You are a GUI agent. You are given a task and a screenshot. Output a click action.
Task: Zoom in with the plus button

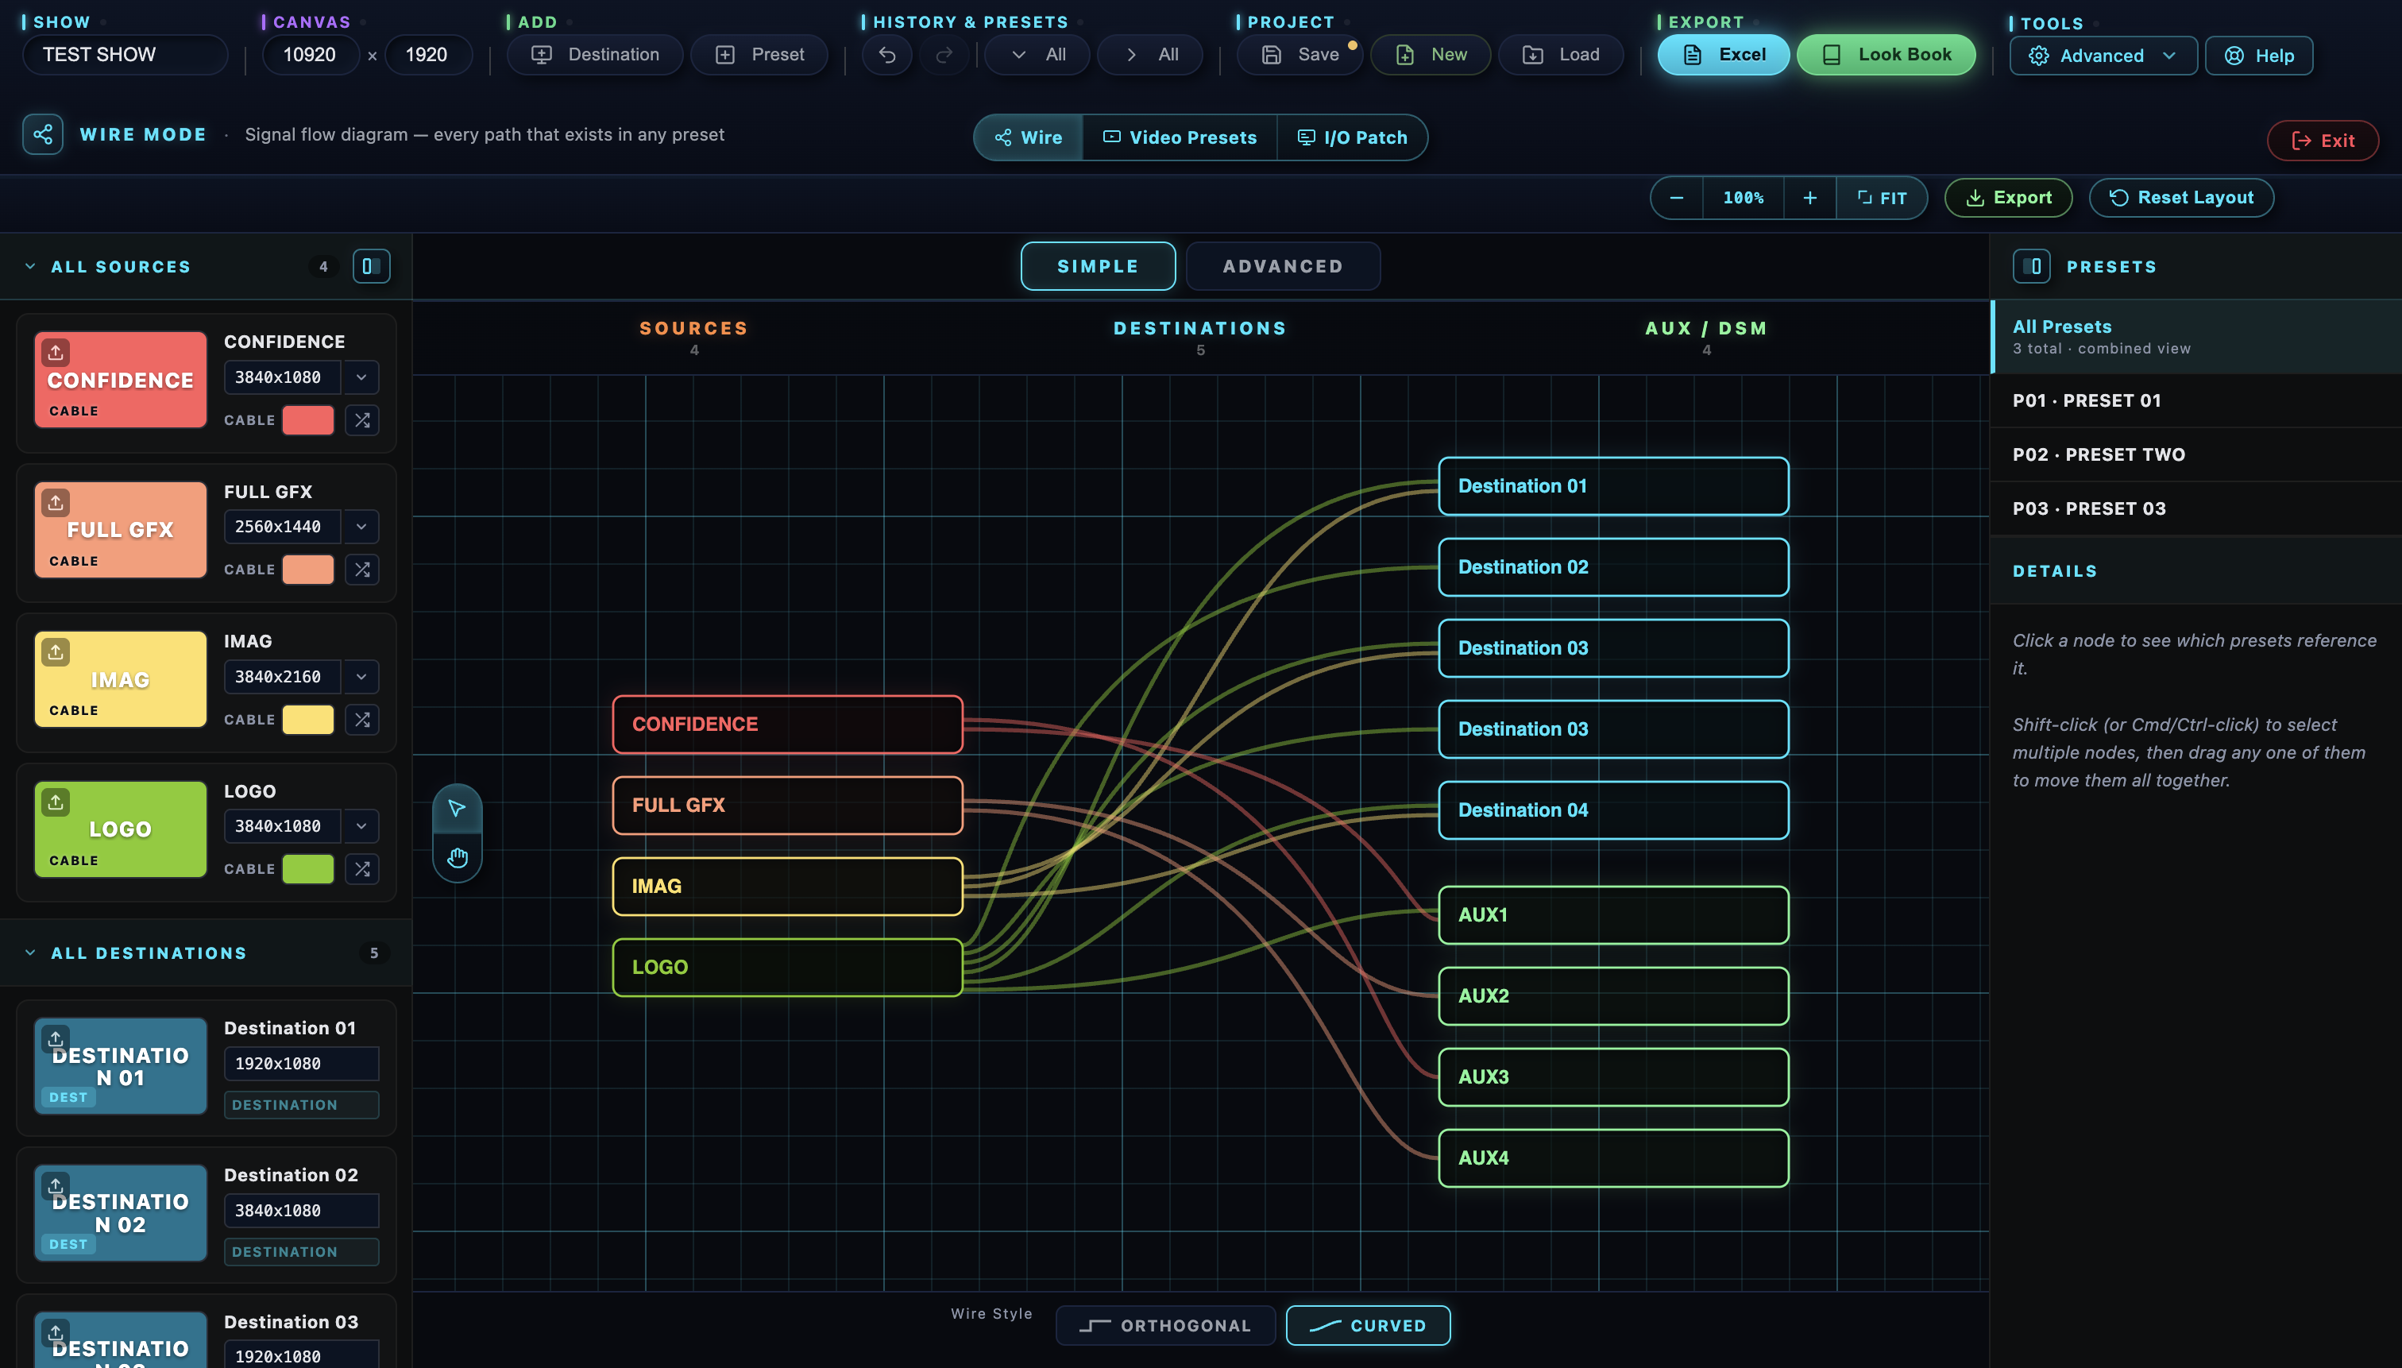(x=1810, y=197)
